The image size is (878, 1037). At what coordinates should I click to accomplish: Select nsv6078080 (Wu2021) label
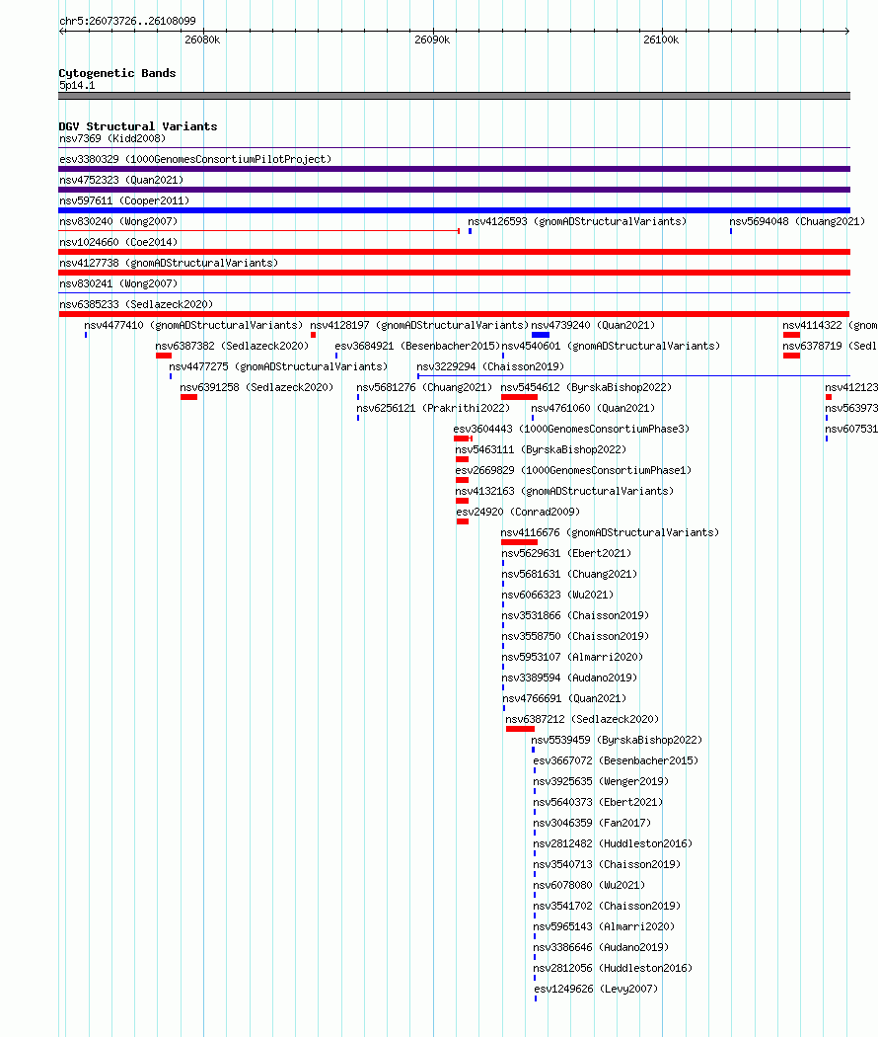(589, 886)
